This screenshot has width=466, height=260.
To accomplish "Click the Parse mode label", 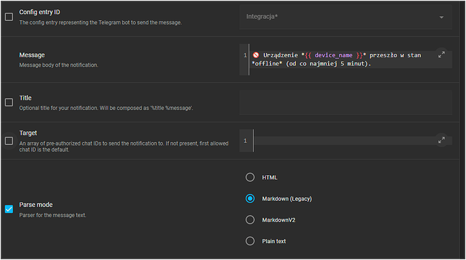I will click(x=36, y=205).
